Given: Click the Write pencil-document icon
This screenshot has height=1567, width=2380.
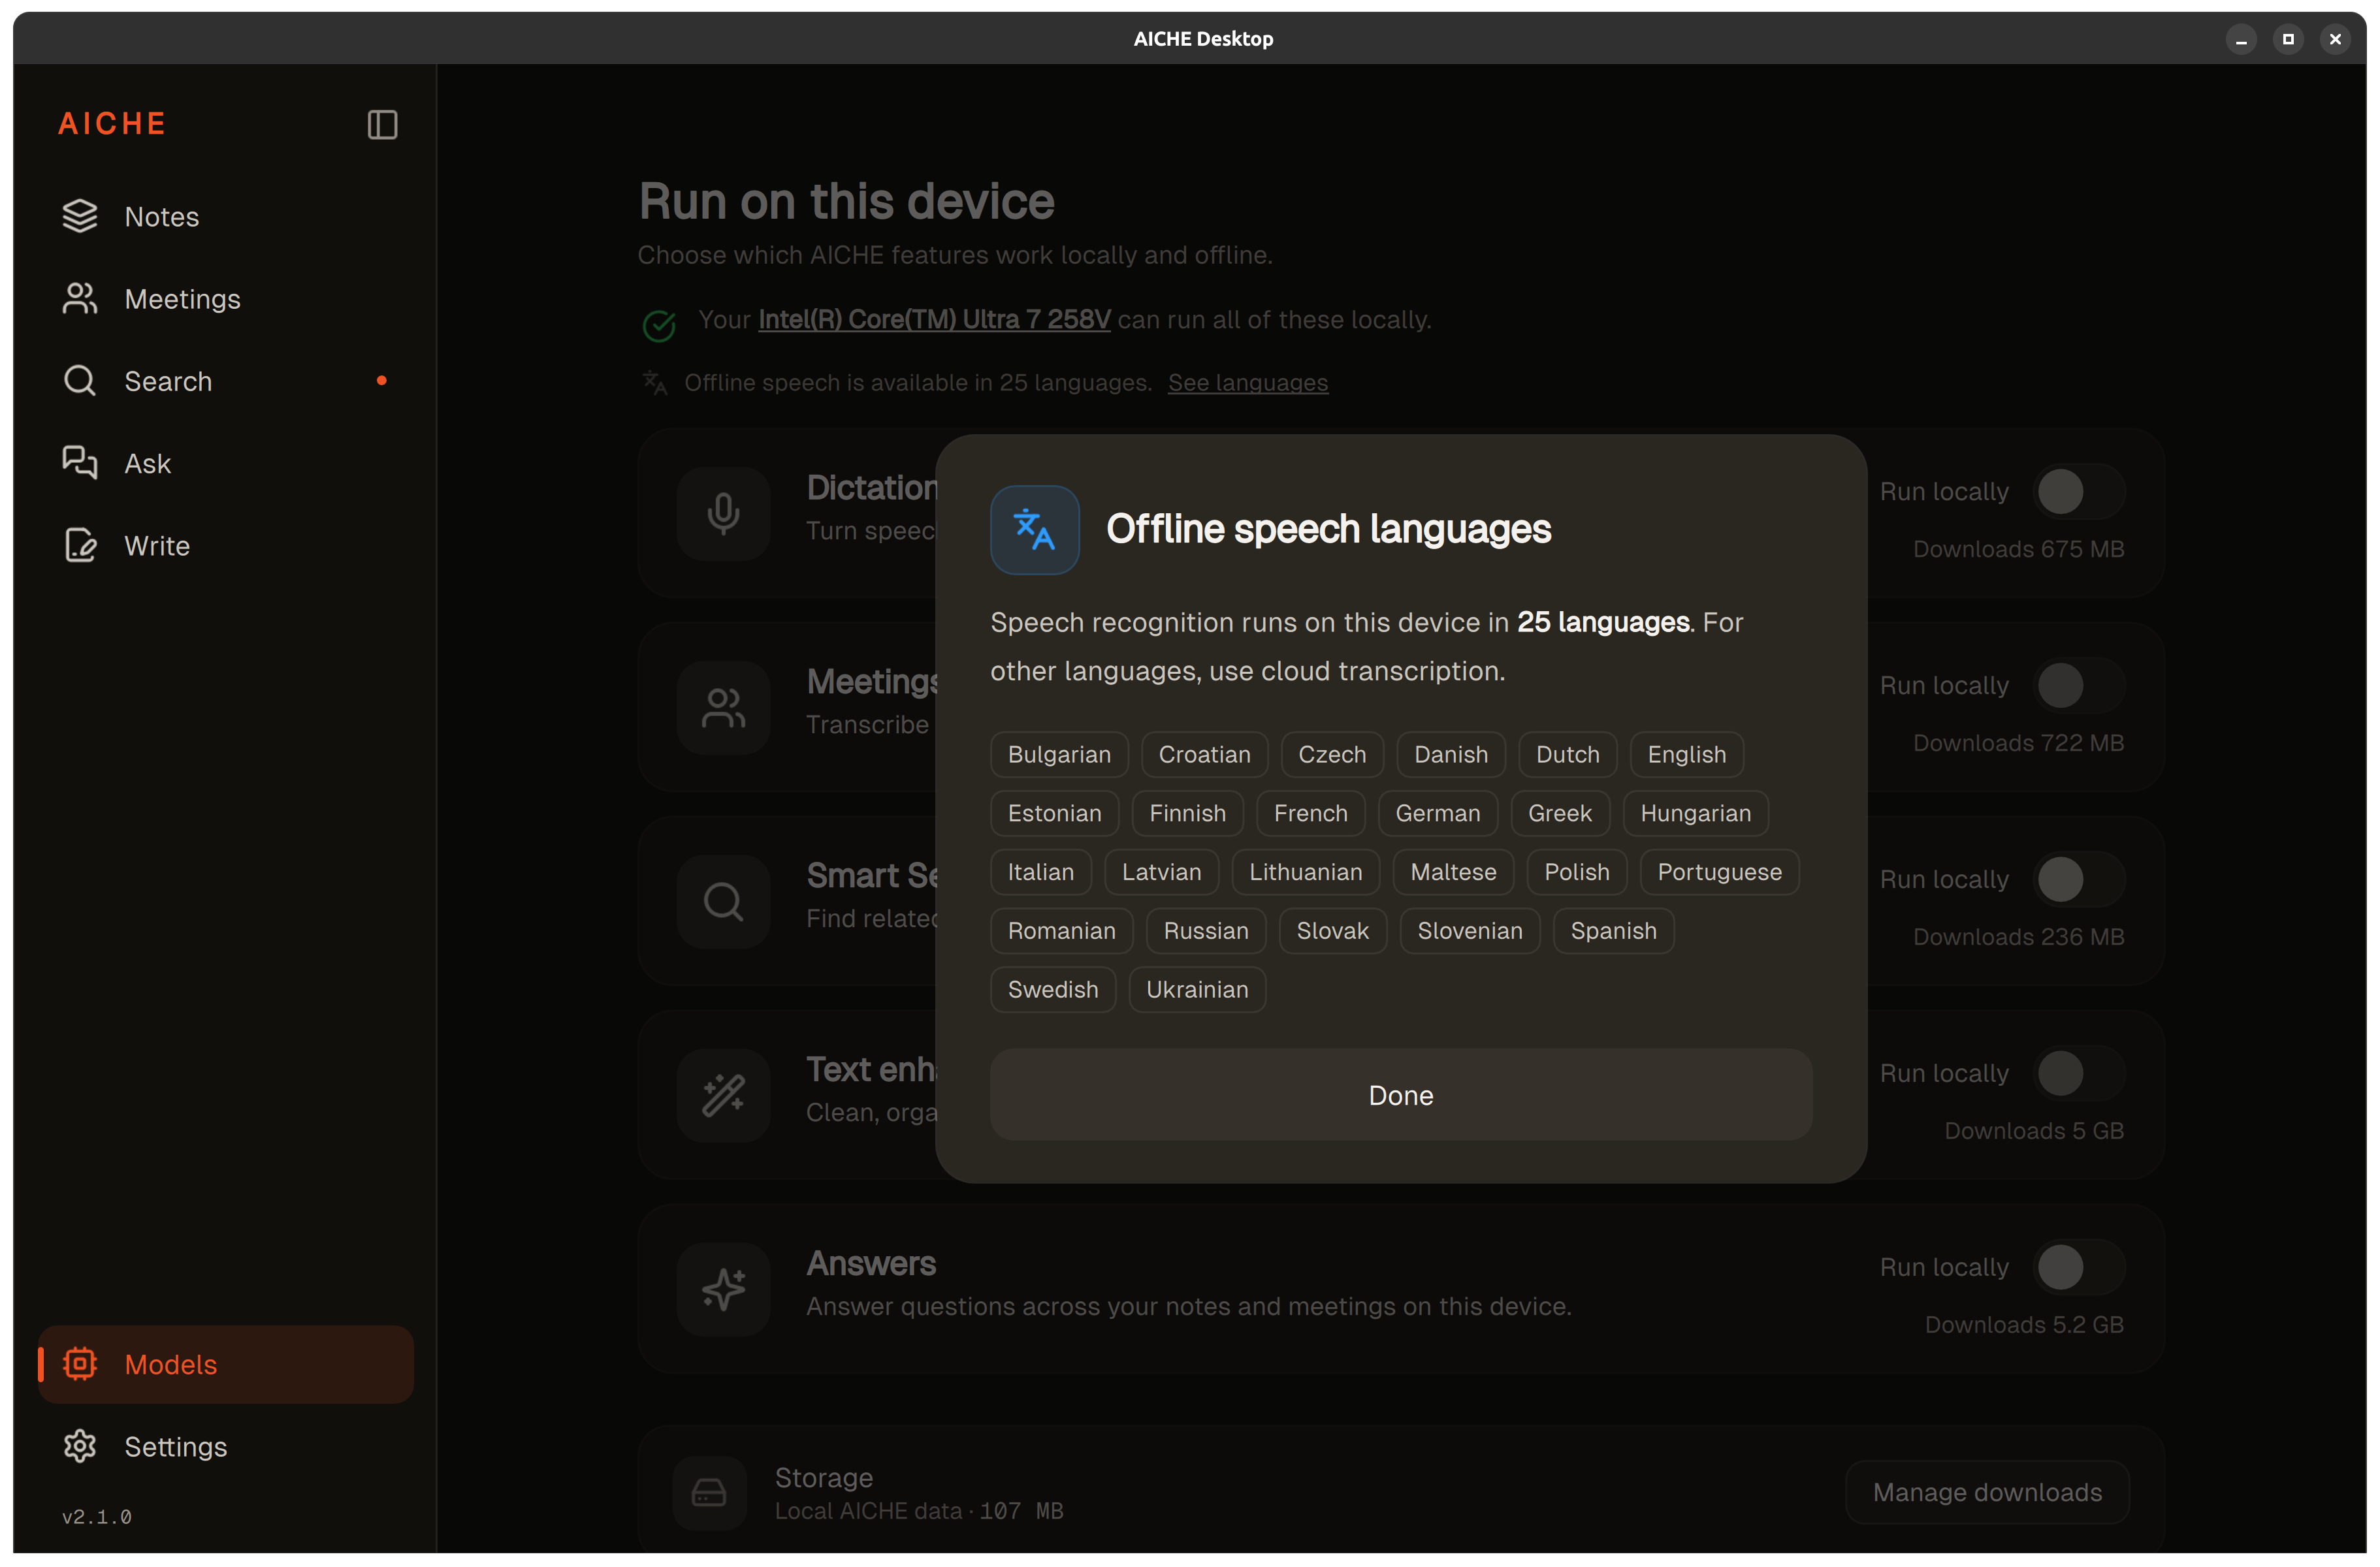Looking at the screenshot, I should pyautogui.click(x=80, y=546).
